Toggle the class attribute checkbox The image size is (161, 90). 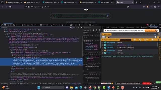tap(145, 40)
